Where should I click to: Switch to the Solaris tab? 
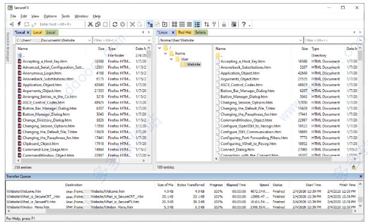(200, 33)
